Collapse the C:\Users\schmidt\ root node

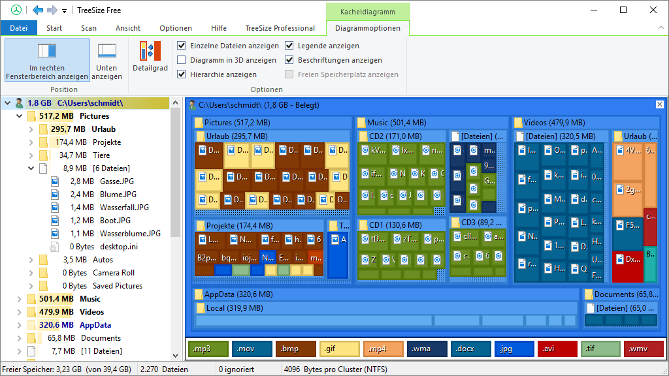(8, 102)
